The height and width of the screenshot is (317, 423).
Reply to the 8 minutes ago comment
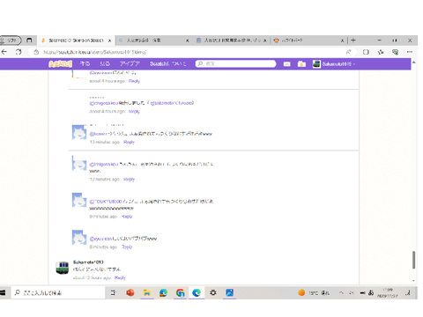point(127,247)
